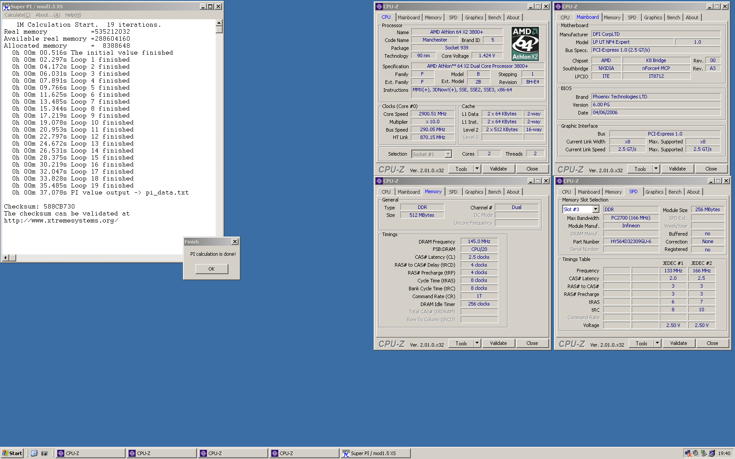Open Tools dropdown arrow in CPU-Z Memory window
Image resolution: width=735 pixels, height=459 pixels.
point(477,343)
